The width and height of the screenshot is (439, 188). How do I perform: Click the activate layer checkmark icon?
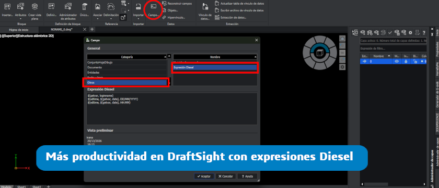[x=390, y=32]
